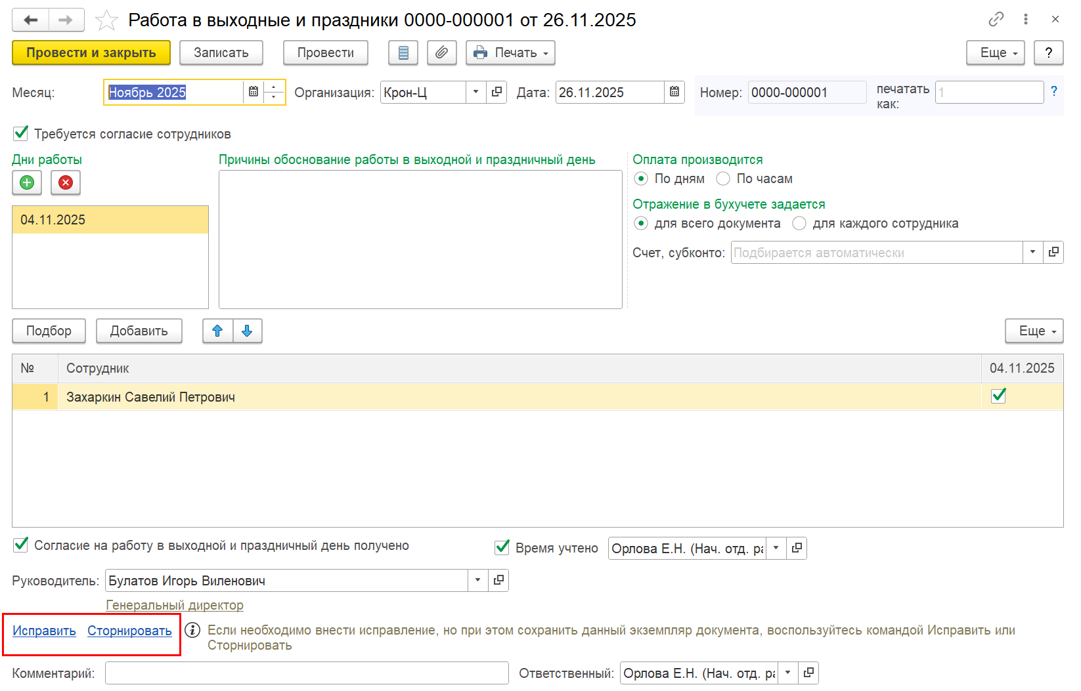The image size is (1081, 691).
Task: Click the 'Сторнировать' link
Action: pos(129,631)
